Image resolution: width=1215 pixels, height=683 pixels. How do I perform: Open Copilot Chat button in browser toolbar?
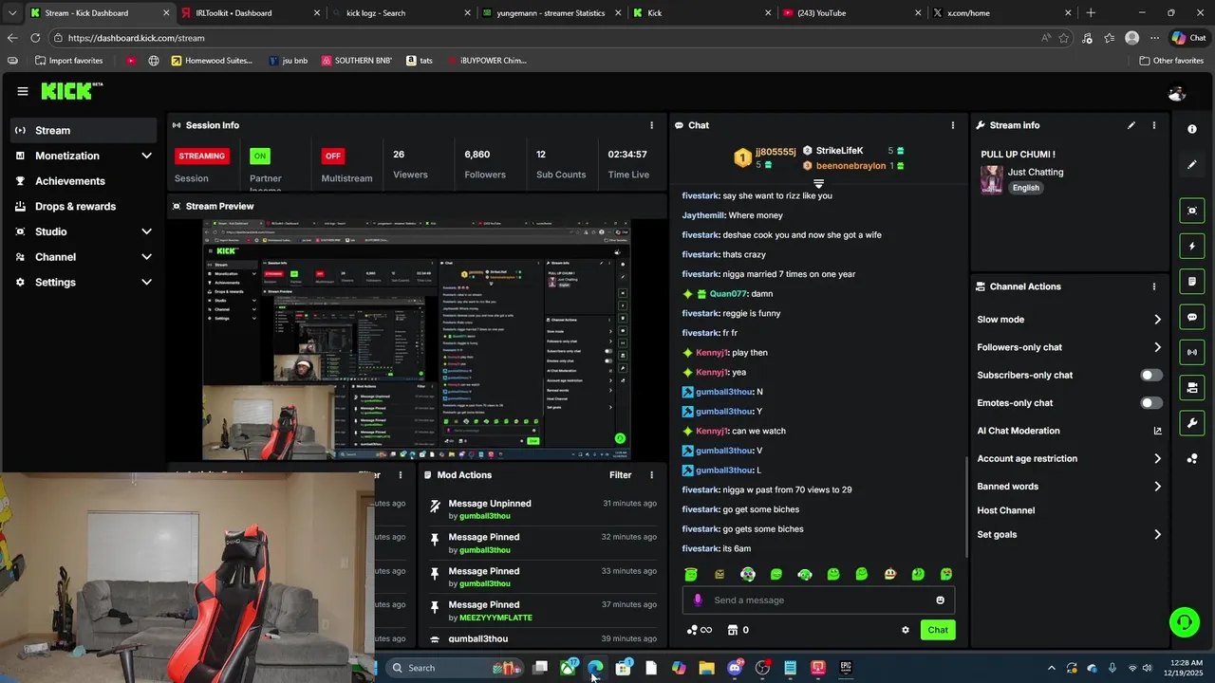point(1188,38)
